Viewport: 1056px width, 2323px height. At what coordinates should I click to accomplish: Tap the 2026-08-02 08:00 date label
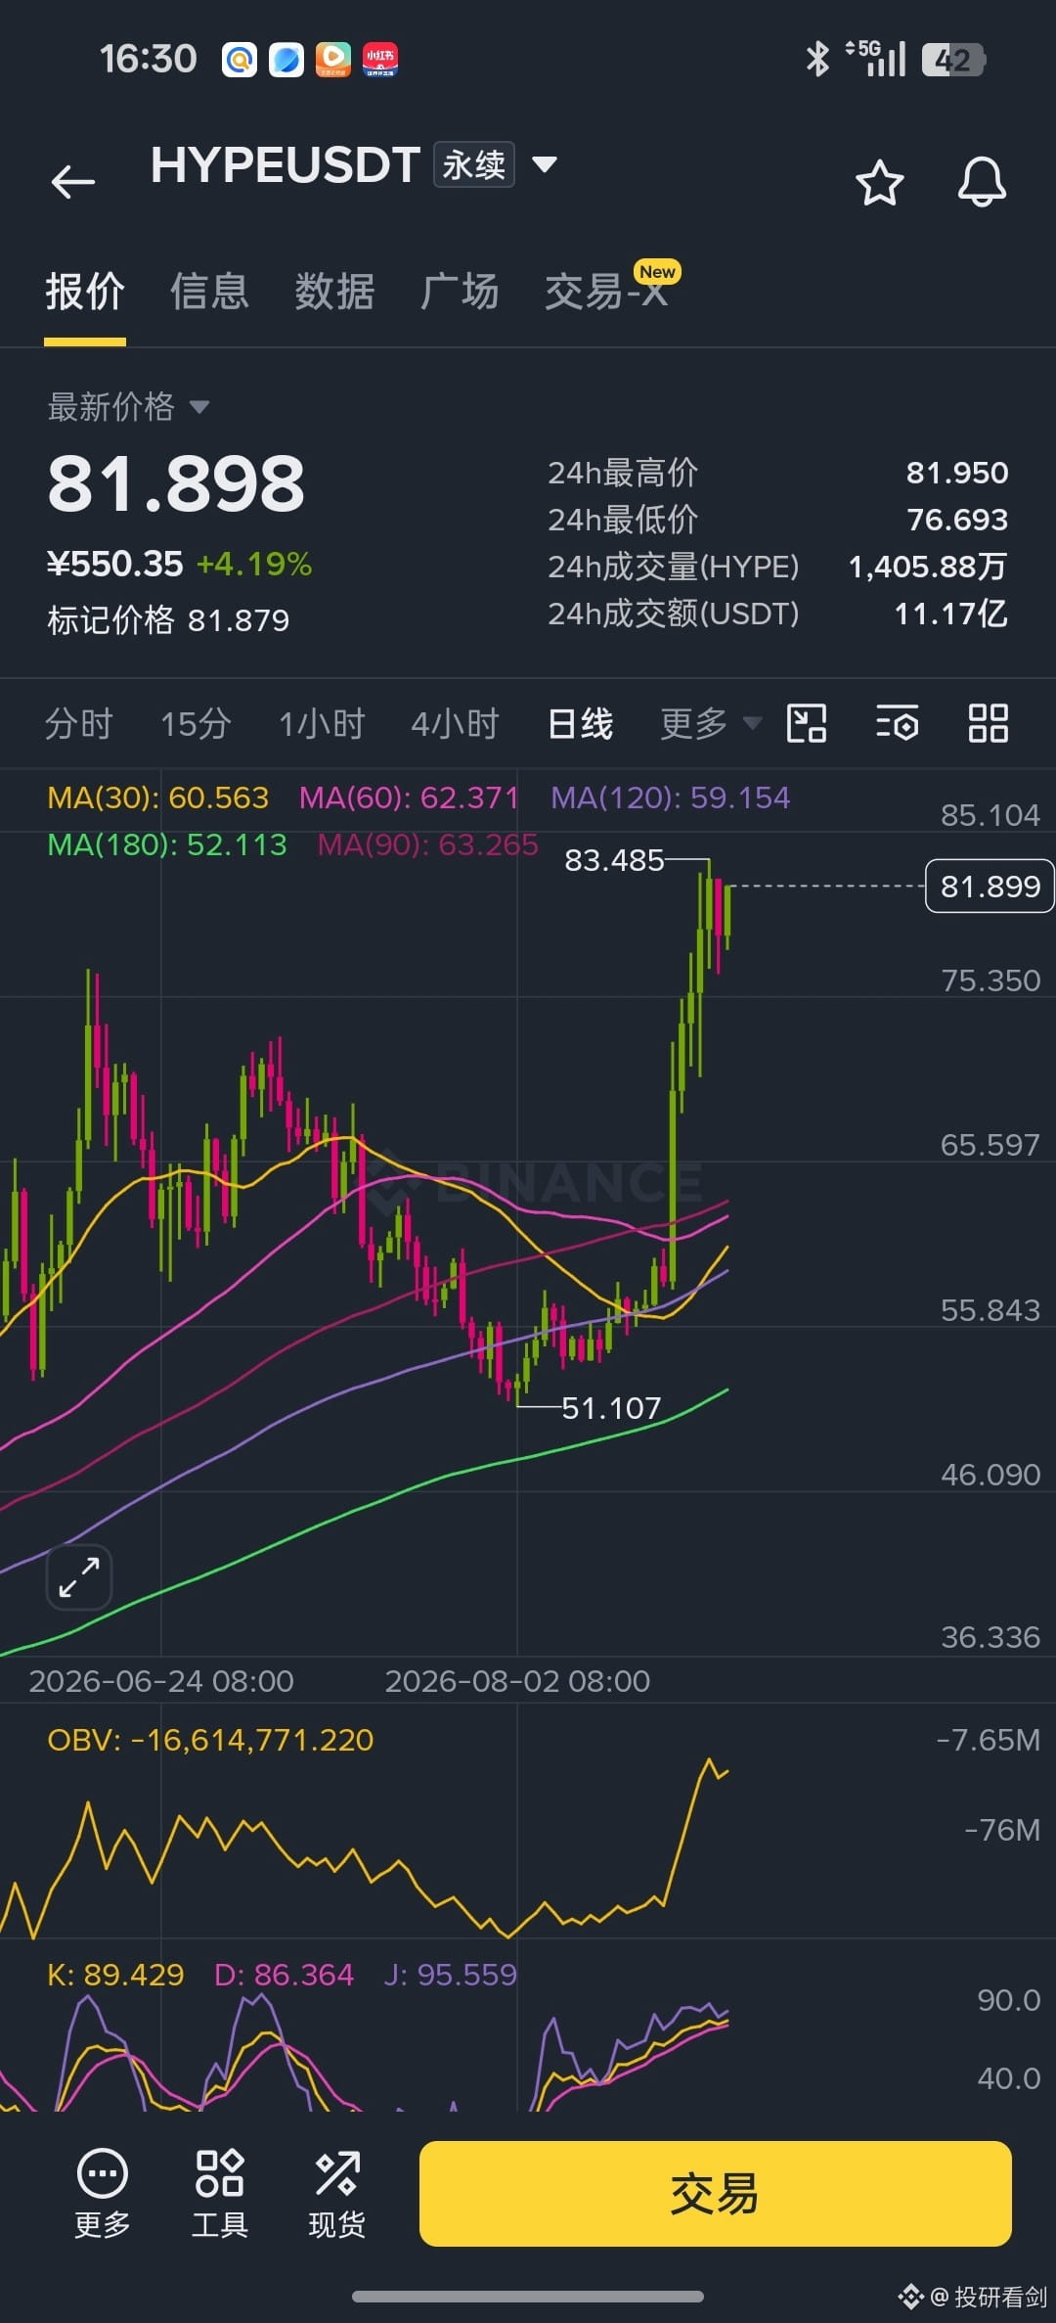click(517, 1681)
